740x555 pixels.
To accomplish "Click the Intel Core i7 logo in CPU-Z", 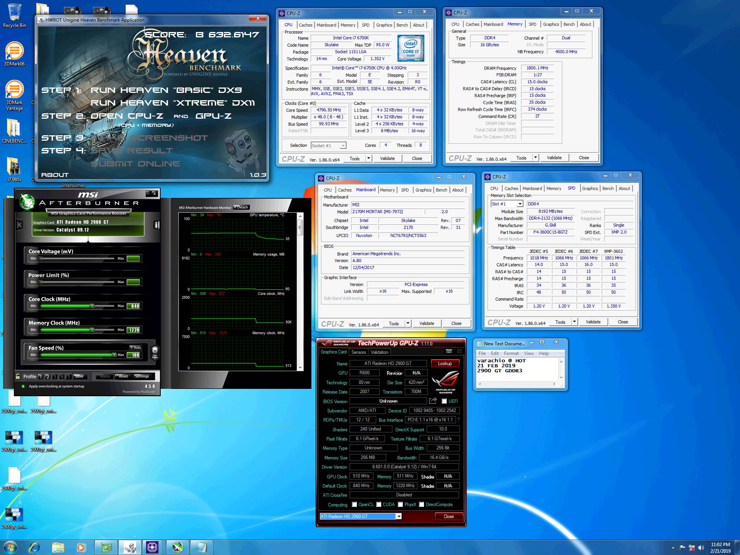I will point(411,48).
